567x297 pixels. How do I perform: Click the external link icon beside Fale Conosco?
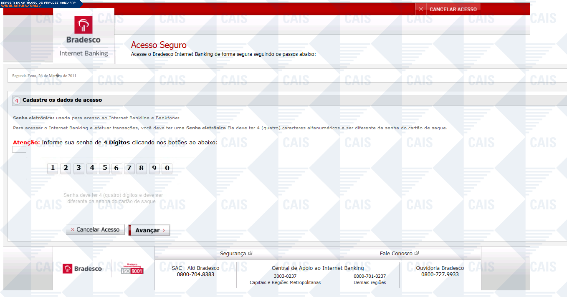click(x=417, y=253)
